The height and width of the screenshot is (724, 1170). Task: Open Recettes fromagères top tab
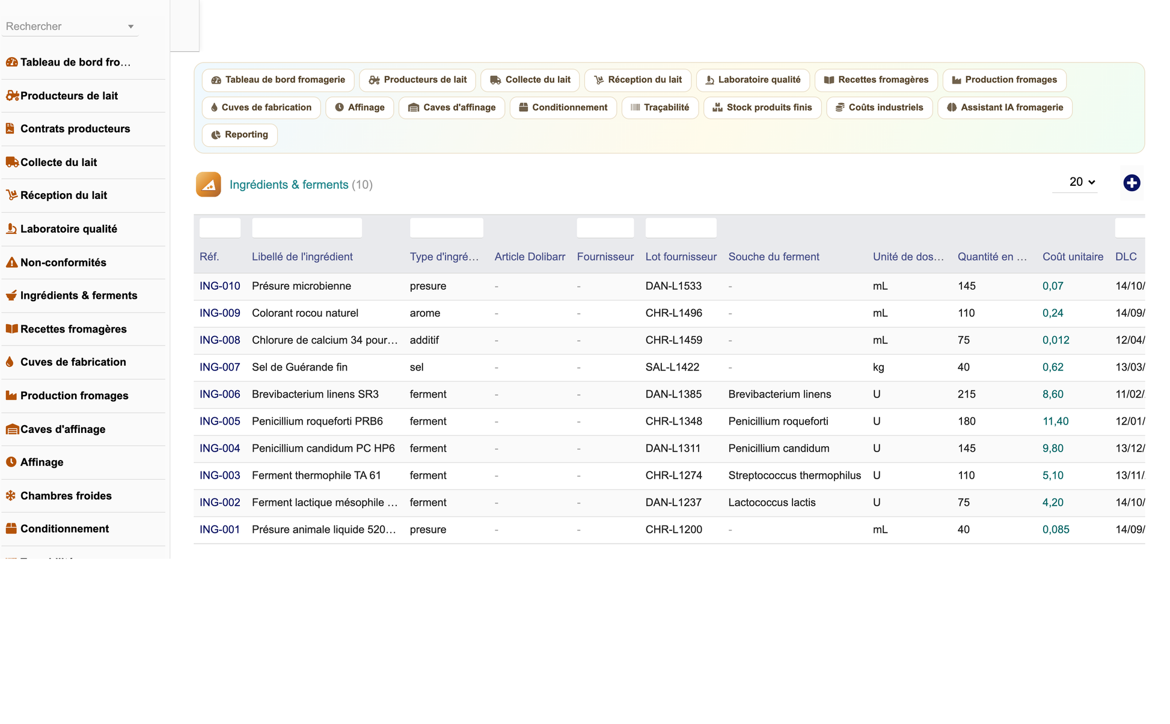[876, 80]
